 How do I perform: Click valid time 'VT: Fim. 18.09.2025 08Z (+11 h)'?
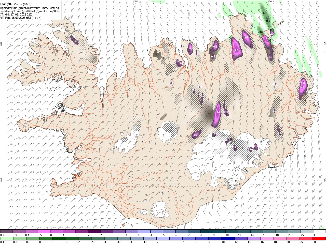pyautogui.click(x=21, y=18)
